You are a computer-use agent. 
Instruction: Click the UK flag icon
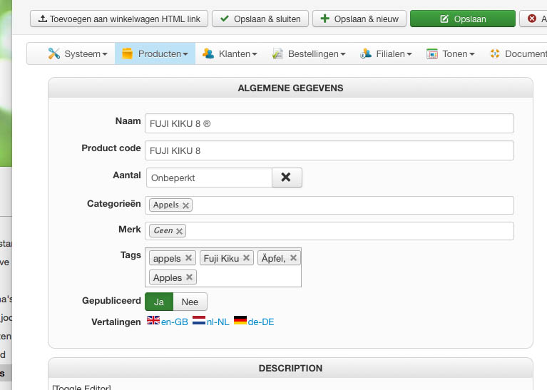pos(153,320)
